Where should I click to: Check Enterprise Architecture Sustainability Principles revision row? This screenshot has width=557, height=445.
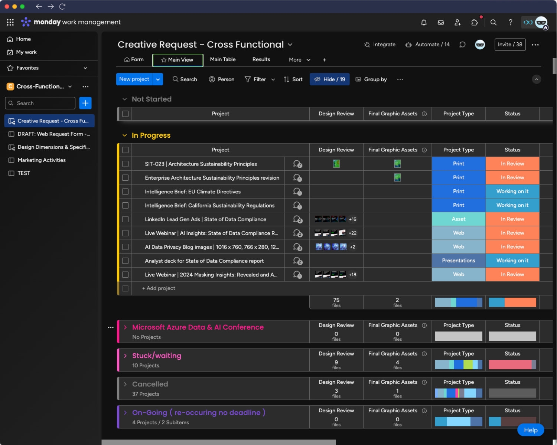coord(126,178)
